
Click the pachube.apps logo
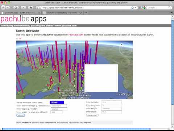click(x=24, y=19)
